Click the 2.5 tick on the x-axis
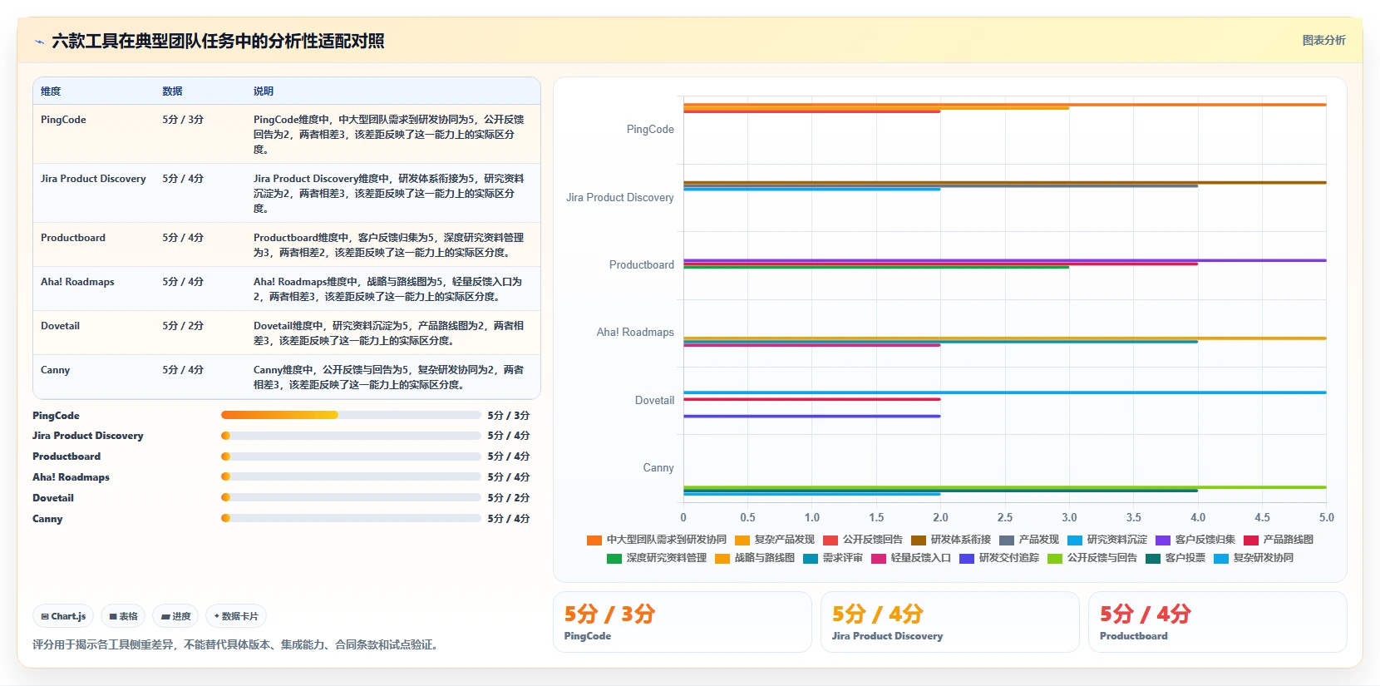 [1005, 517]
